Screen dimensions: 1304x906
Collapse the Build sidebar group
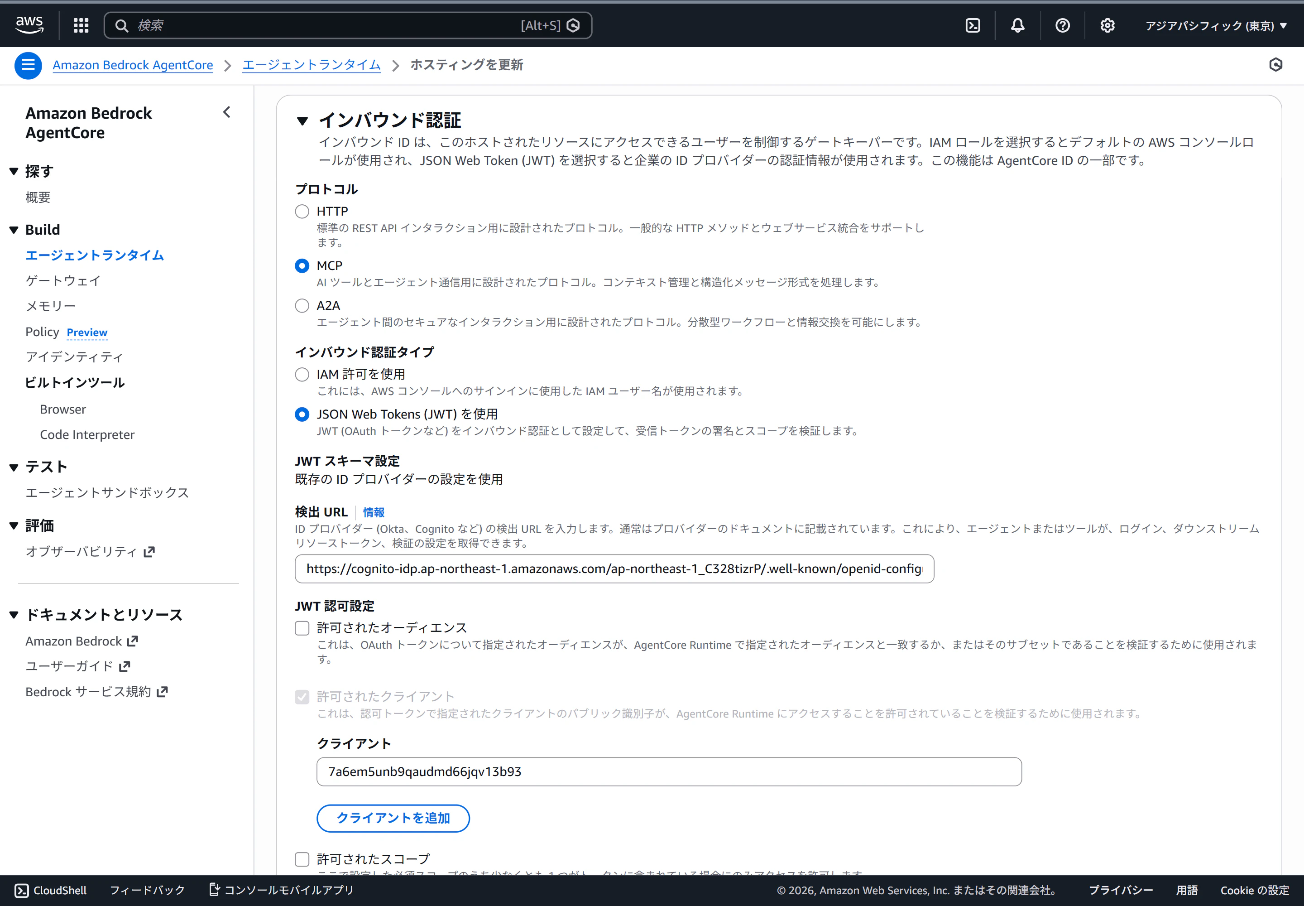14,230
